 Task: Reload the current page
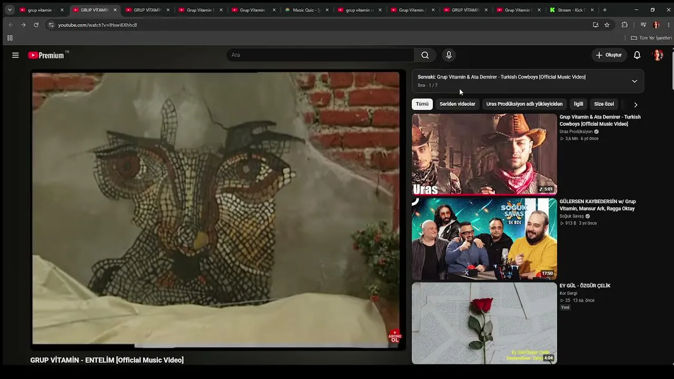point(36,25)
